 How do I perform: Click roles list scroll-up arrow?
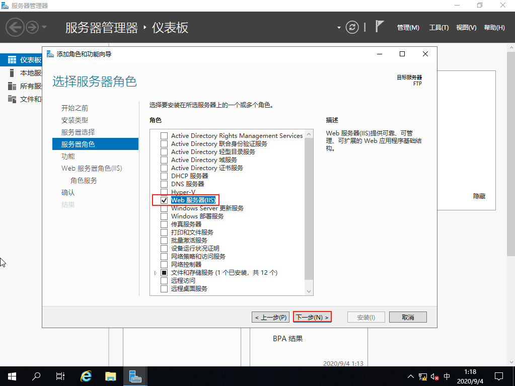(309, 134)
